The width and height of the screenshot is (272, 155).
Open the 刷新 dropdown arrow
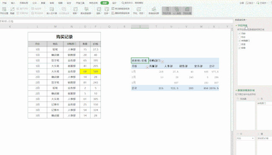point(78,13)
